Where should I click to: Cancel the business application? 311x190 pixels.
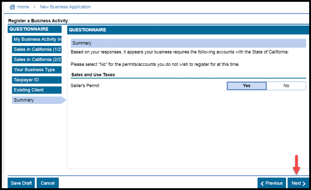coord(48,183)
